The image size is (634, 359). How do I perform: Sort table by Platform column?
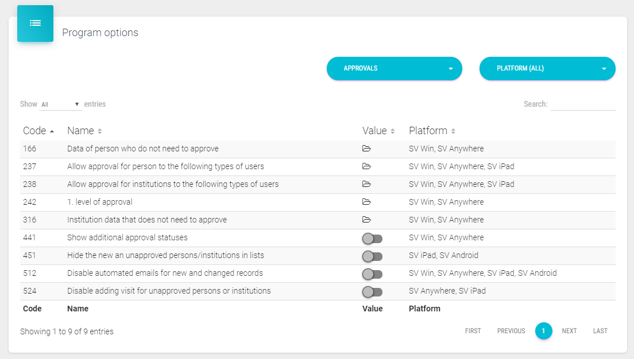point(432,131)
